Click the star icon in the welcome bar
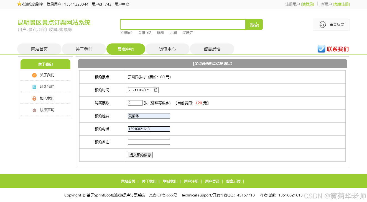The width and height of the screenshot is (367, 202). [x=19, y=4]
